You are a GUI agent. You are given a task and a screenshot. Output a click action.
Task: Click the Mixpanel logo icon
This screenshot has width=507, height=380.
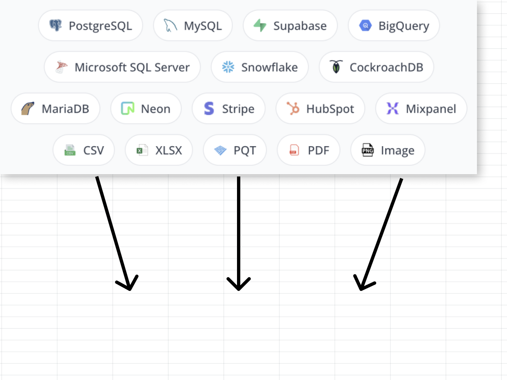coord(392,109)
